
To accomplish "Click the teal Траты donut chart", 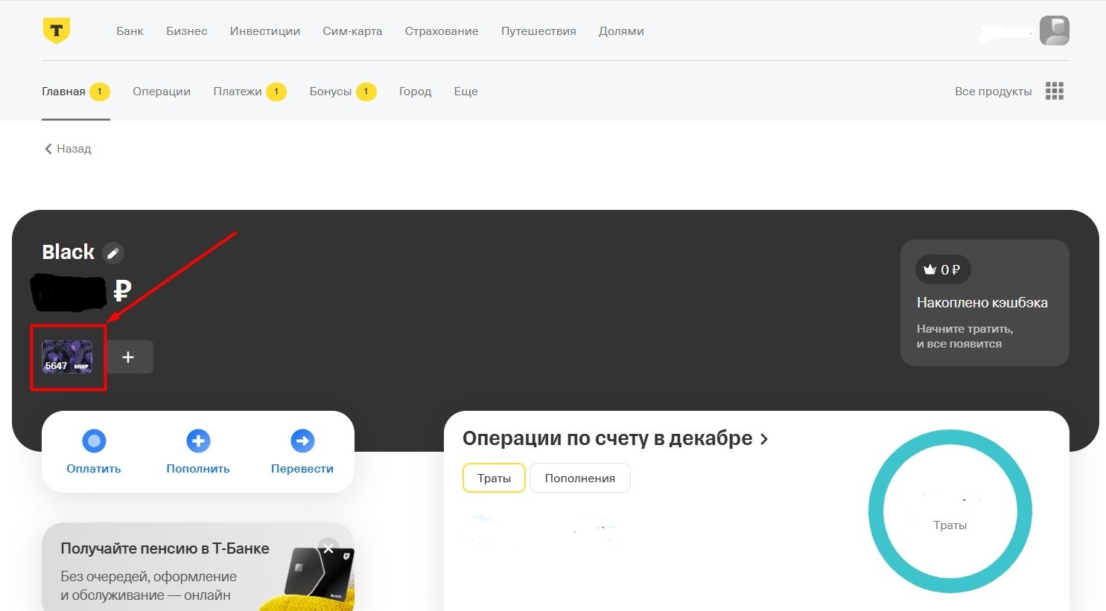I will [950, 511].
